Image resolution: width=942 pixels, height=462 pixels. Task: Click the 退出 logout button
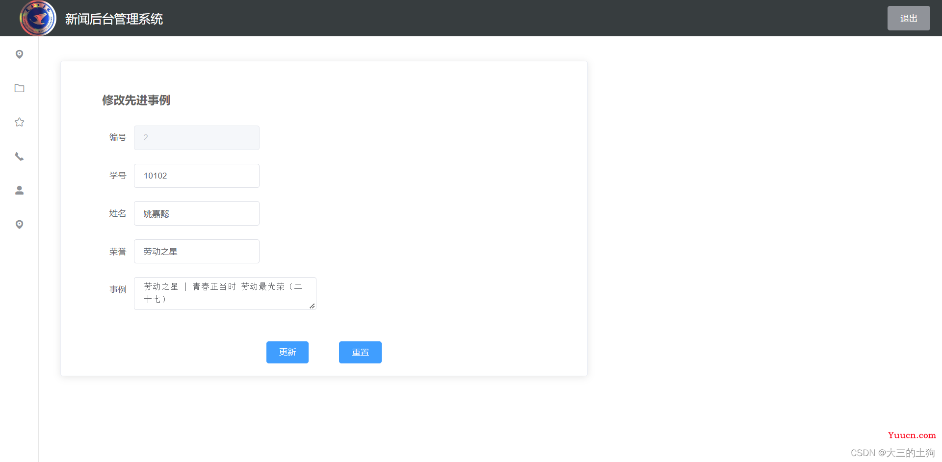click(909, 18)
